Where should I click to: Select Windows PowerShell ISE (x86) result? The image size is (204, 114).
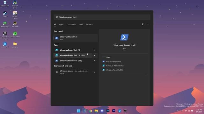[72, 55]
